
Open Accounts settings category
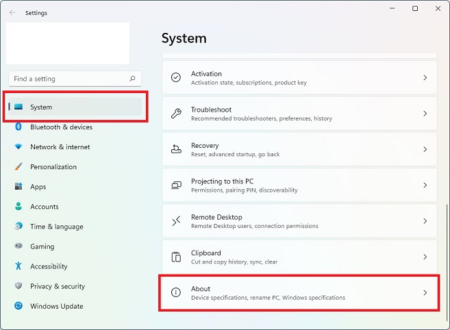coord(75,206)
